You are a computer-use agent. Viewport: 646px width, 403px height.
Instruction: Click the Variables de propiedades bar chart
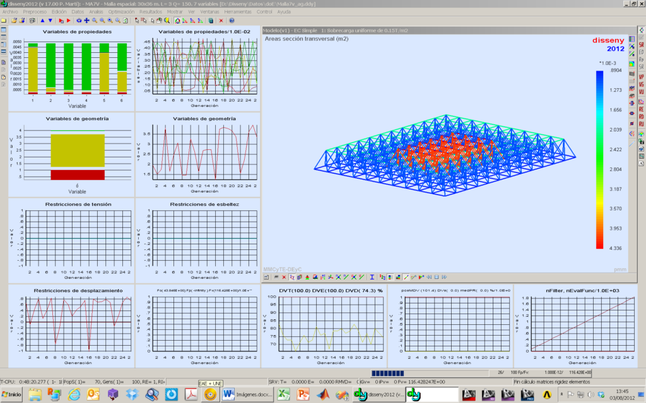pyautogui.click(x=77, y=68)
